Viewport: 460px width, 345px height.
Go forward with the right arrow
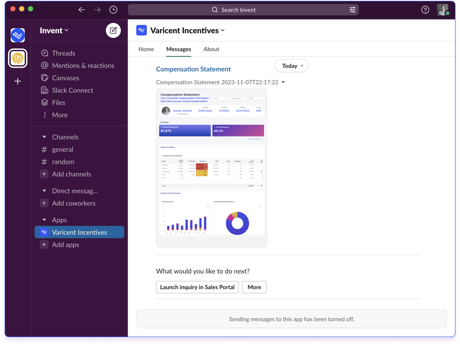[x=97, y=10]
